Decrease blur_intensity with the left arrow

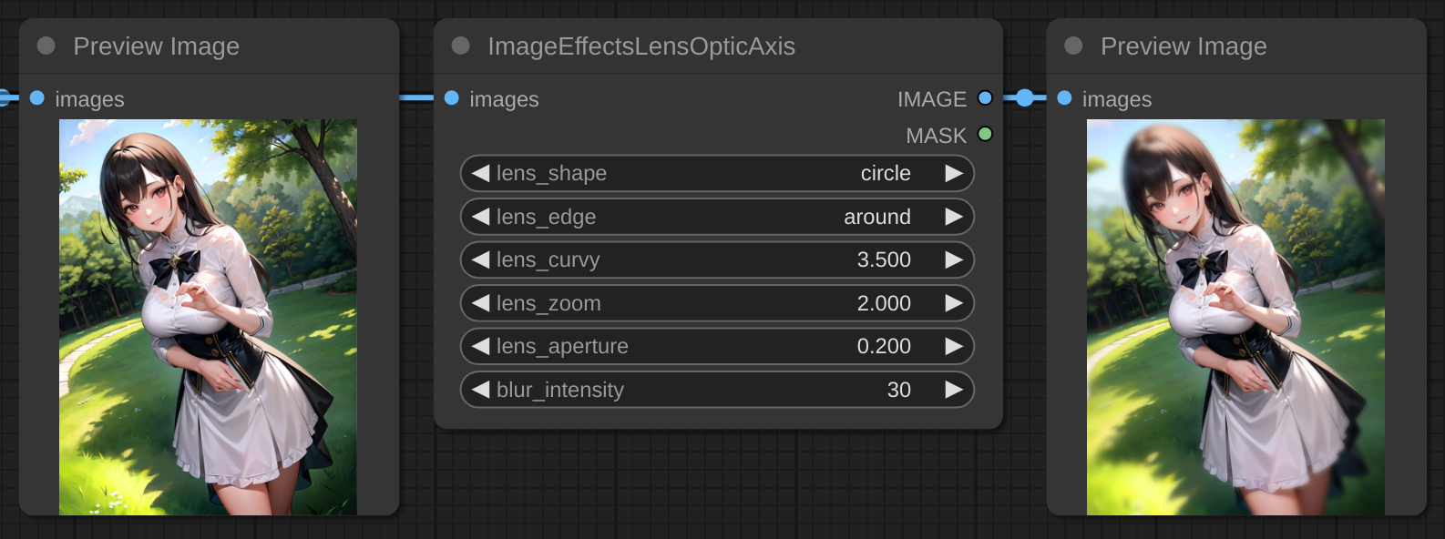[x=481, y=390]
